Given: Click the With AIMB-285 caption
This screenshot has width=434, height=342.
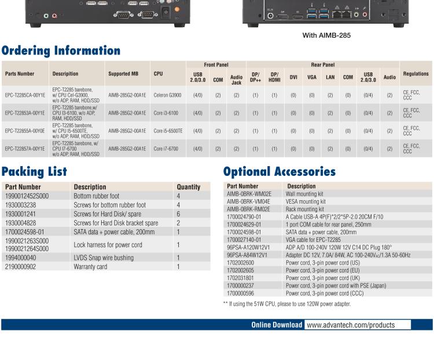Looking at the screenshot, I should point(326,35).
